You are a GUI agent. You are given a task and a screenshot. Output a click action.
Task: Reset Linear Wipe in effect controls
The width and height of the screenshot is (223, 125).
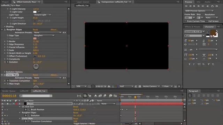36,75
